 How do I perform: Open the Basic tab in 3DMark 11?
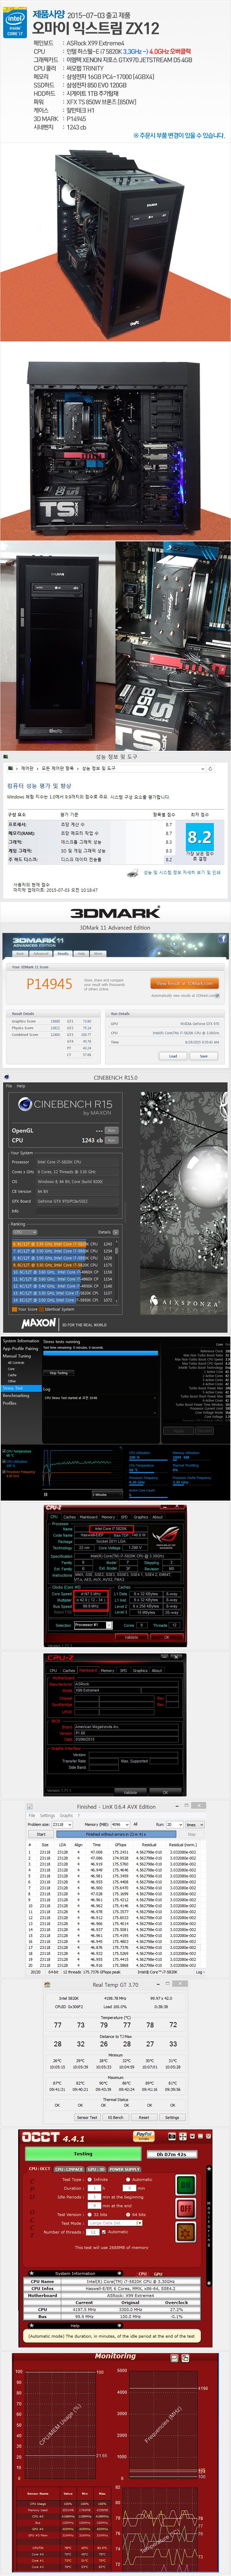(x=20, y=954)
